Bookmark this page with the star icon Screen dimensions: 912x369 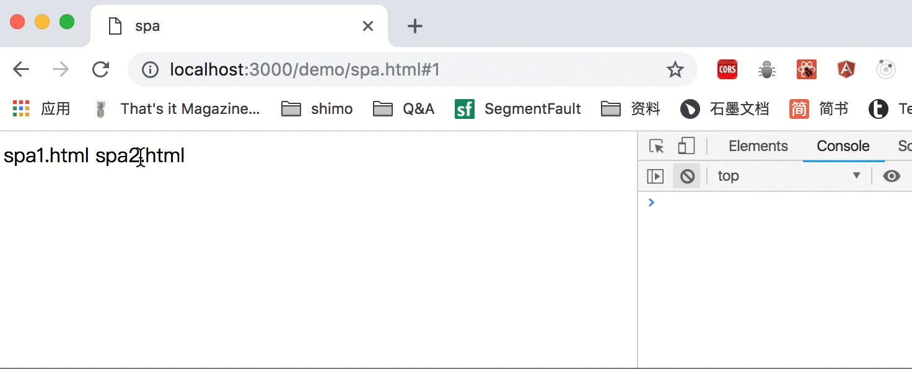click(x=675, y=69)
